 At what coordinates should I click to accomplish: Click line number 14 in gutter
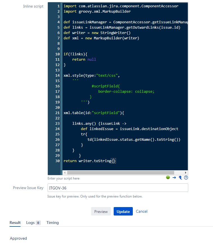pyautogui.click(x=57, y=76)
